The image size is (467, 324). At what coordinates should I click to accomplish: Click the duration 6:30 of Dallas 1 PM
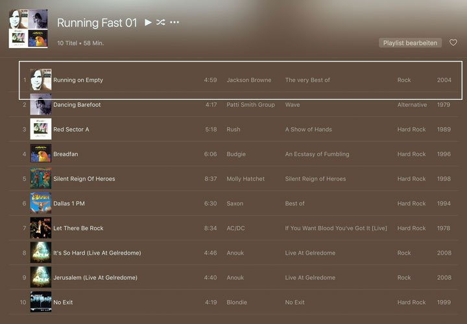tap(211, 203)
